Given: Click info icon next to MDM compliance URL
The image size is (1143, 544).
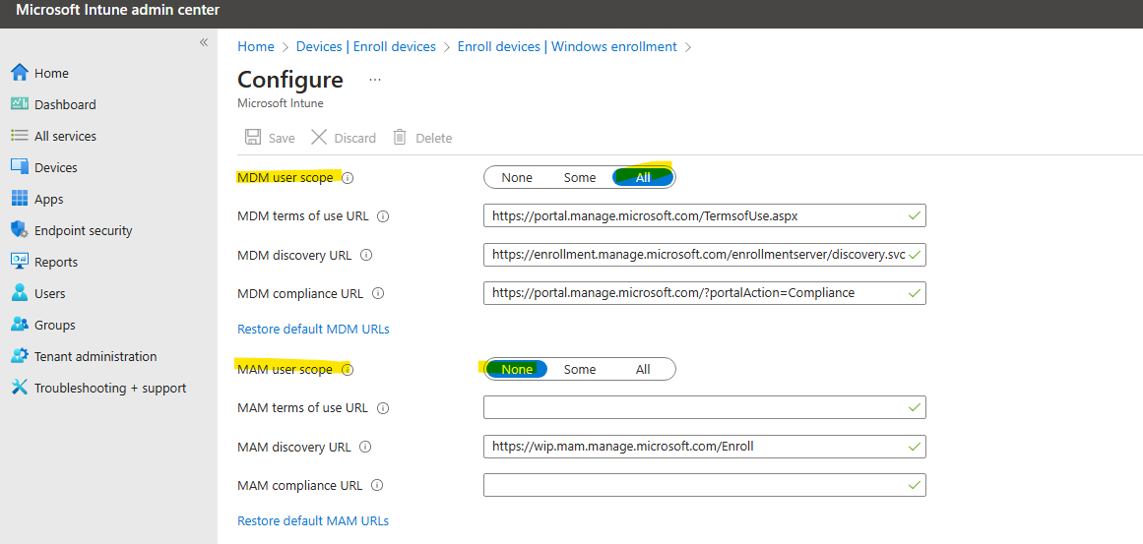Looking at the screenshot, I should pyautogui.click(x=378, y=293).
